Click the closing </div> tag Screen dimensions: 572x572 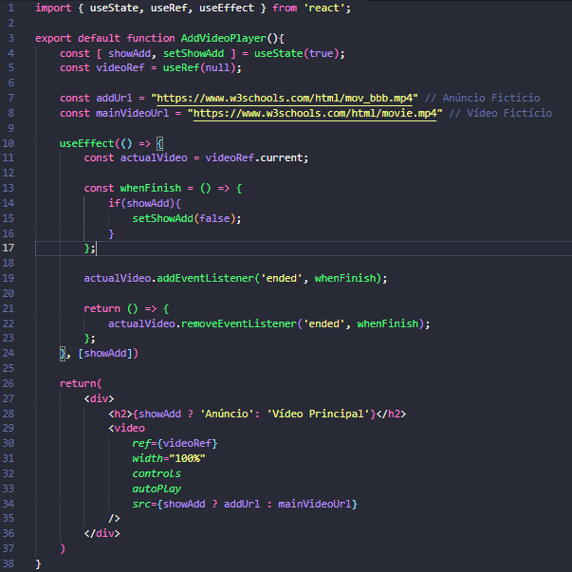(x=102, y=533)
